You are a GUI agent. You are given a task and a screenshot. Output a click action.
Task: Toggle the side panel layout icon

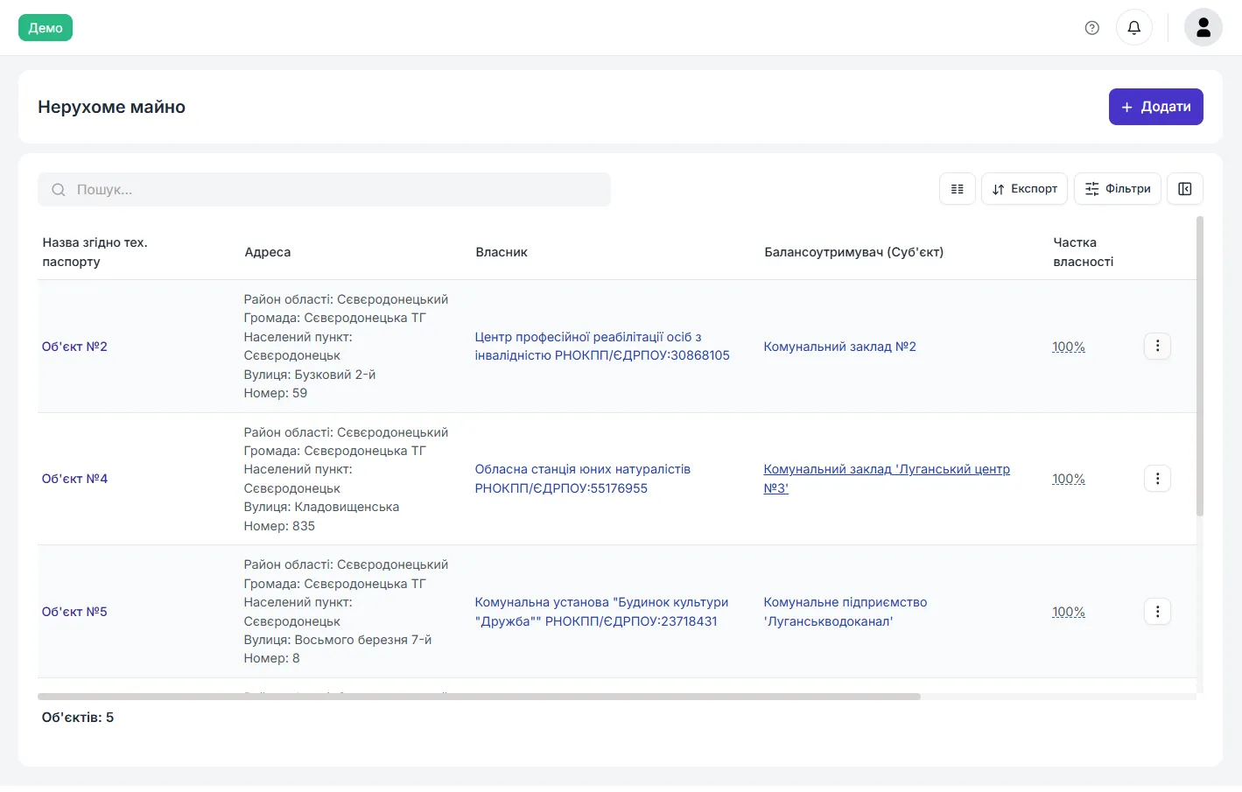pyautogui.click(x=1184, y=189)
